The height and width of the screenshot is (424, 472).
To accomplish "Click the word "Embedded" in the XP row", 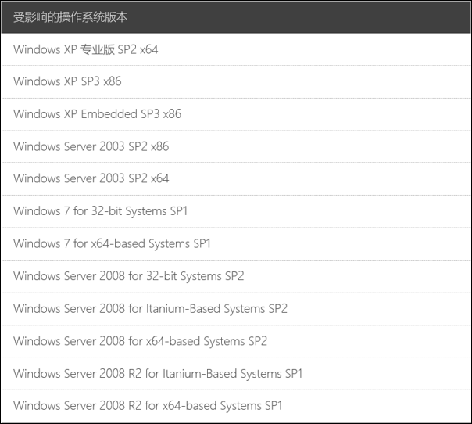I will pyautogui.click(x=109, y=114).
